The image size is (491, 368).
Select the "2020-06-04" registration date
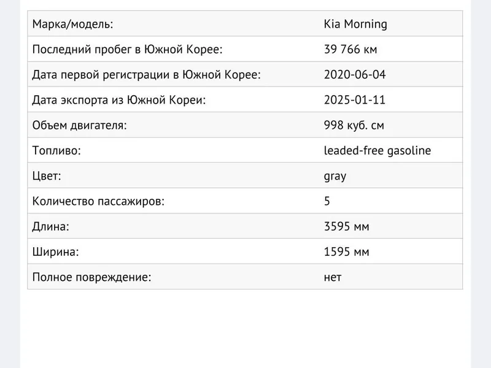355,75
